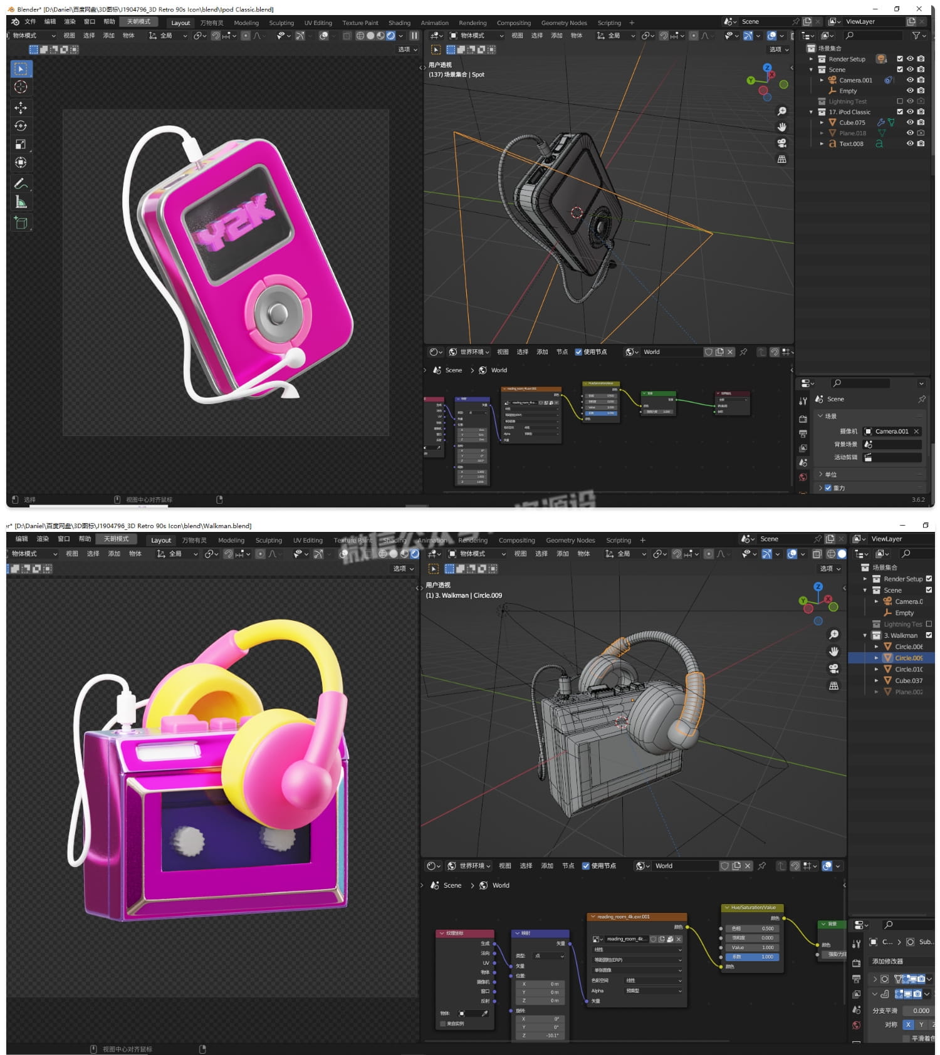Open render properties tab icon in iPod properties panel

tap(803, 419)
